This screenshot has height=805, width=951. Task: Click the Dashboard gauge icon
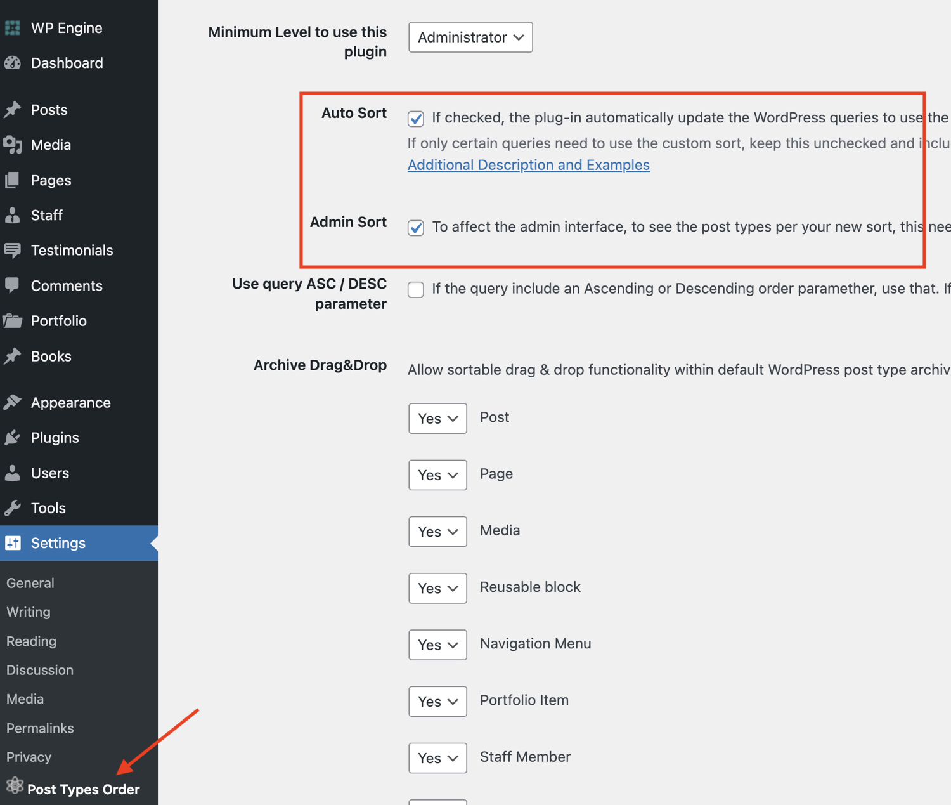[x=13, y=63]
